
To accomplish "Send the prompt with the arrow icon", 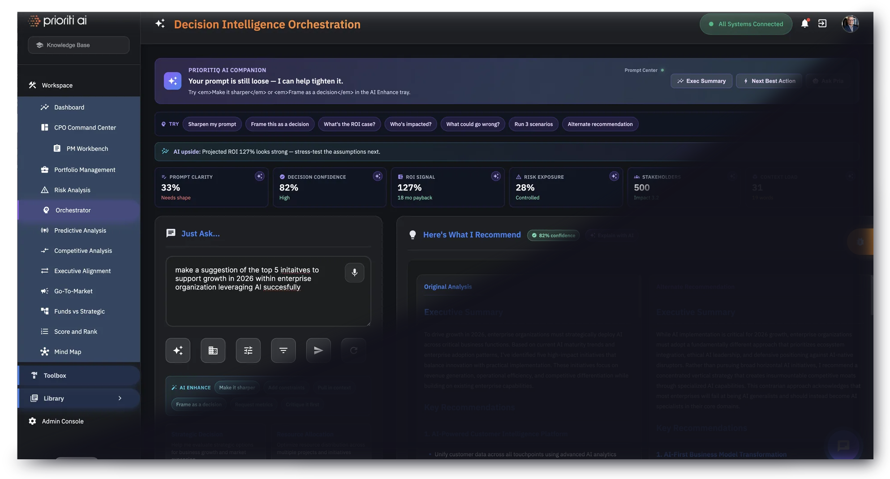I will (x=318, y=350).
